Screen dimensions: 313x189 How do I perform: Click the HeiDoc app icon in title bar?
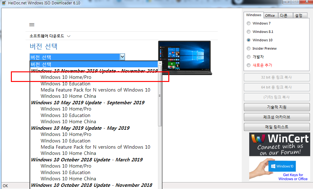(x=4, y=3)
